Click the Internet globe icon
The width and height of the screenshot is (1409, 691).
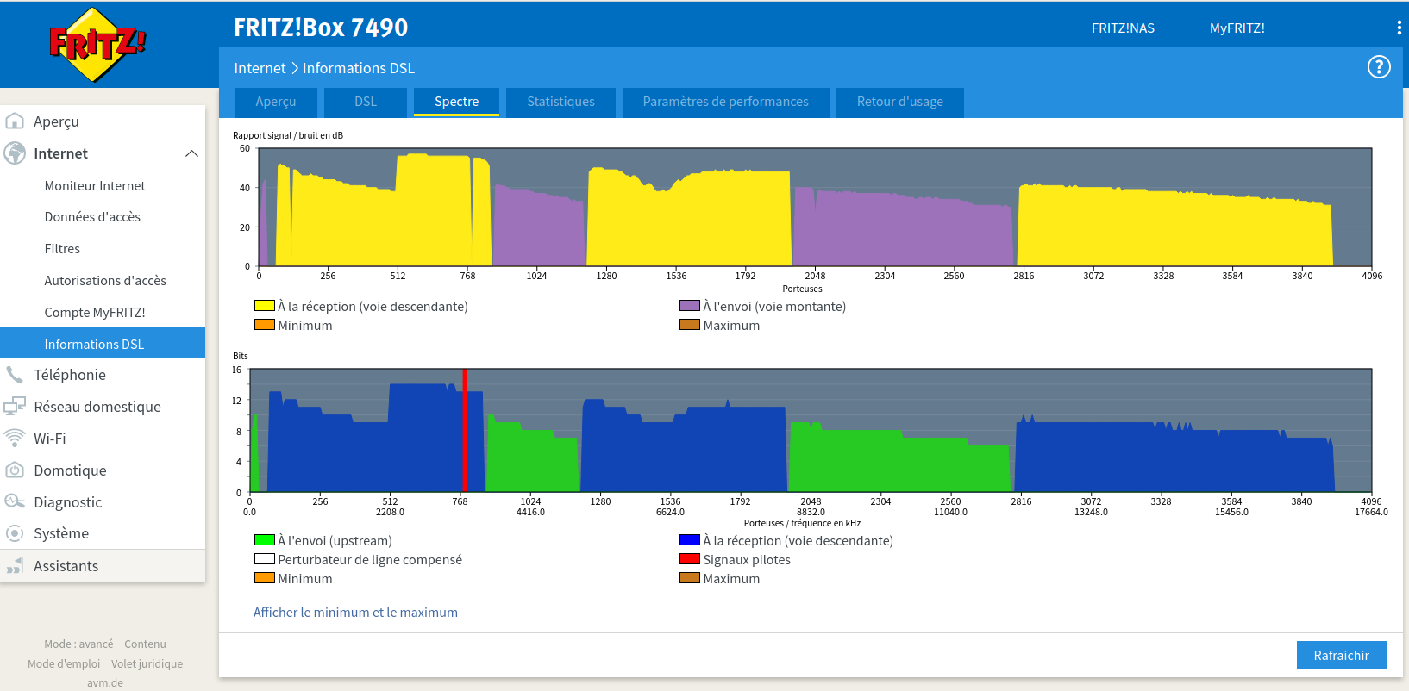pos(15,153)
